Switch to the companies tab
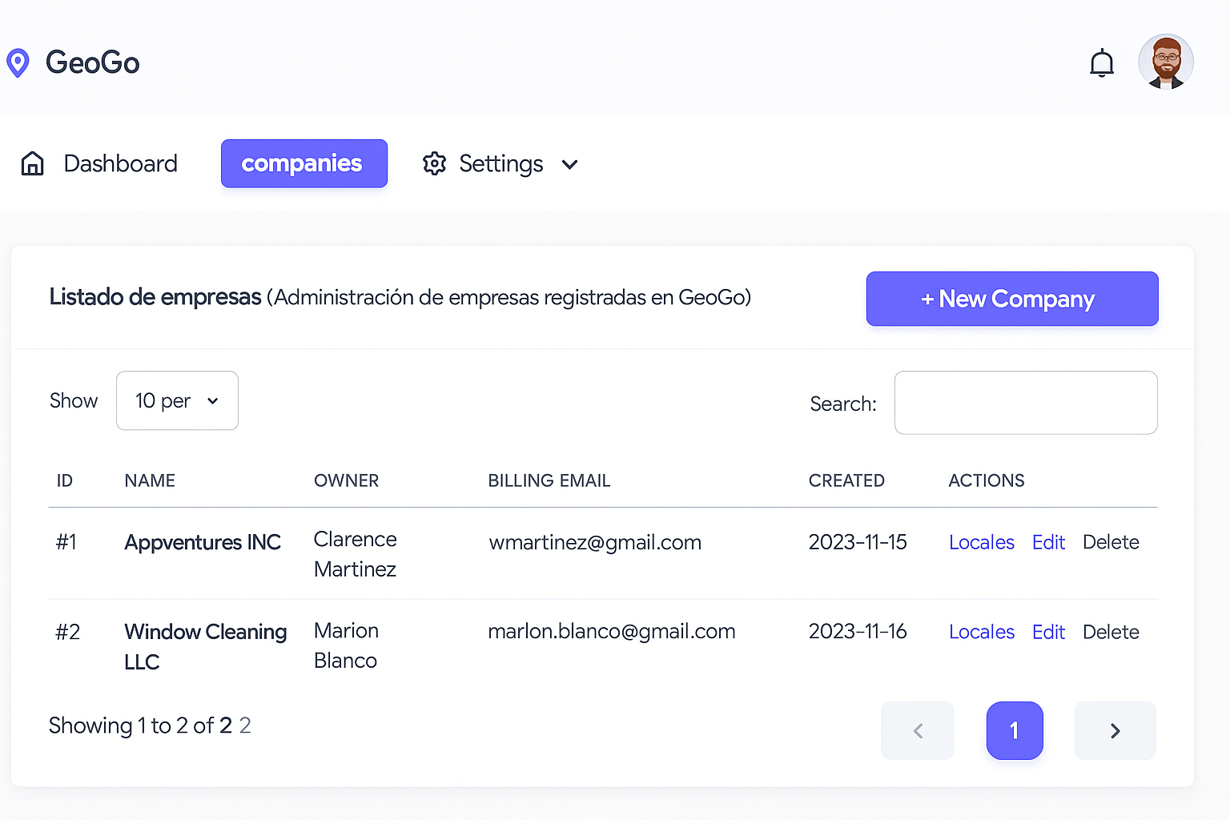Image resolution: width=1230 pixels, height=820 pixels. [x=303, y=163]
